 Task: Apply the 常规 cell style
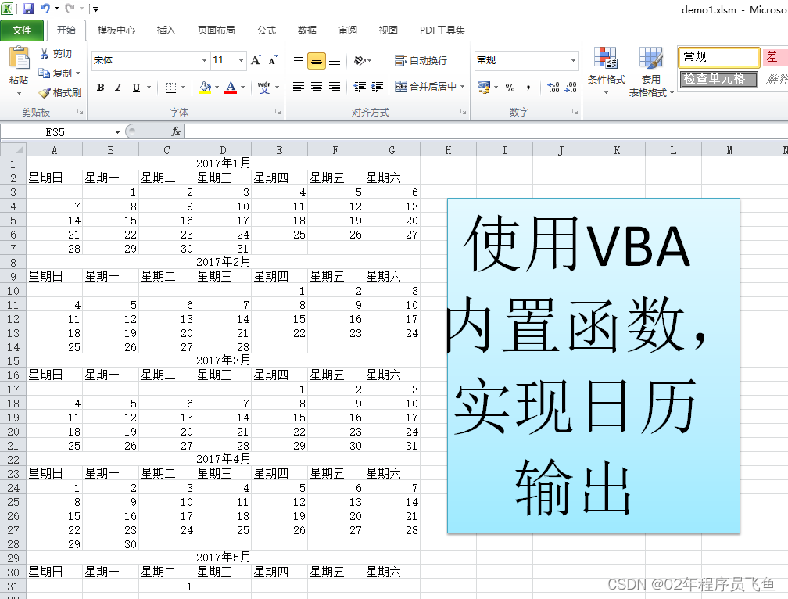coord(718,57)
